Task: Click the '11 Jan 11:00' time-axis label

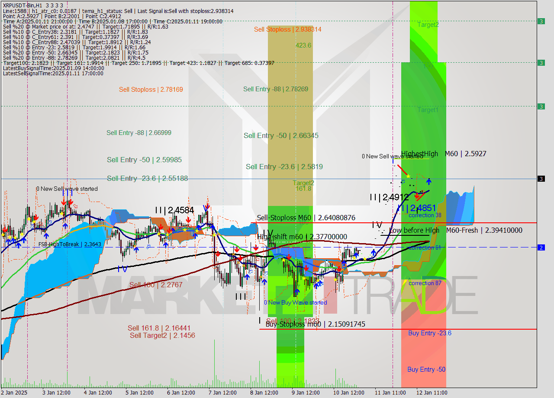Action: point(390,392)
